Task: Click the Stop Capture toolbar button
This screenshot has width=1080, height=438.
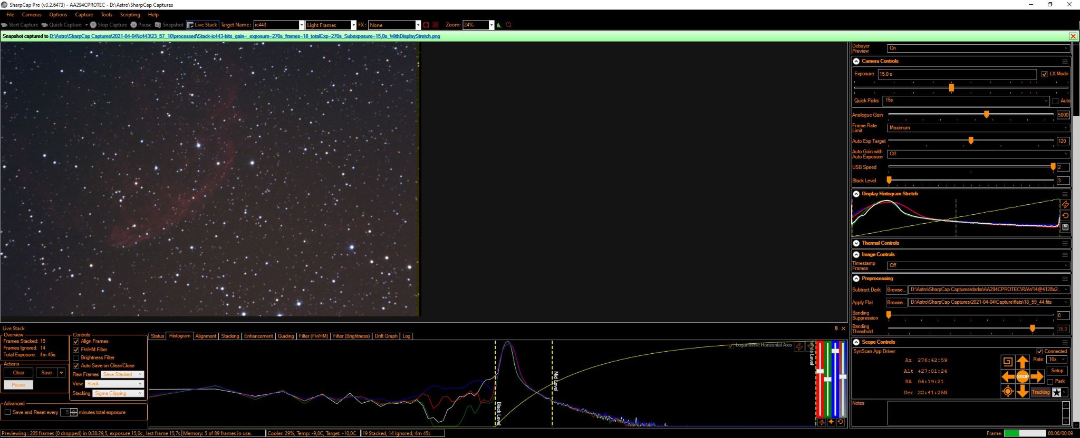Action: pyautogui.click(x=109, y=25)
